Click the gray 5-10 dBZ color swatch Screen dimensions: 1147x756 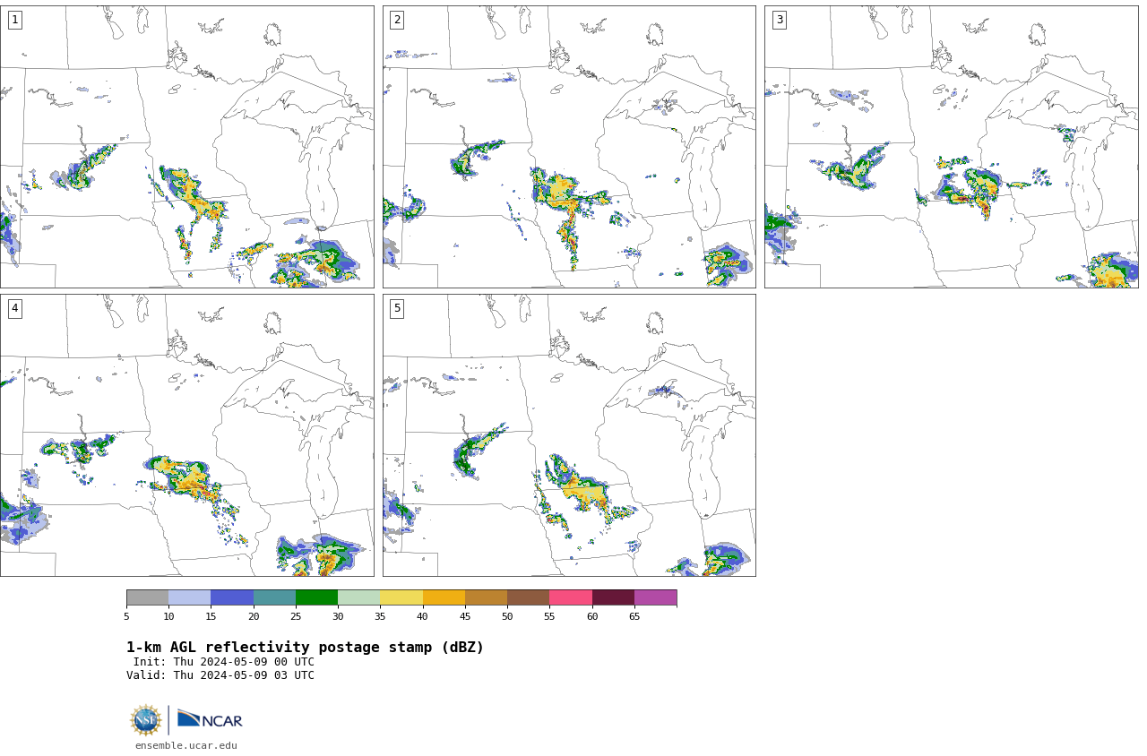(x=147, y=597)
